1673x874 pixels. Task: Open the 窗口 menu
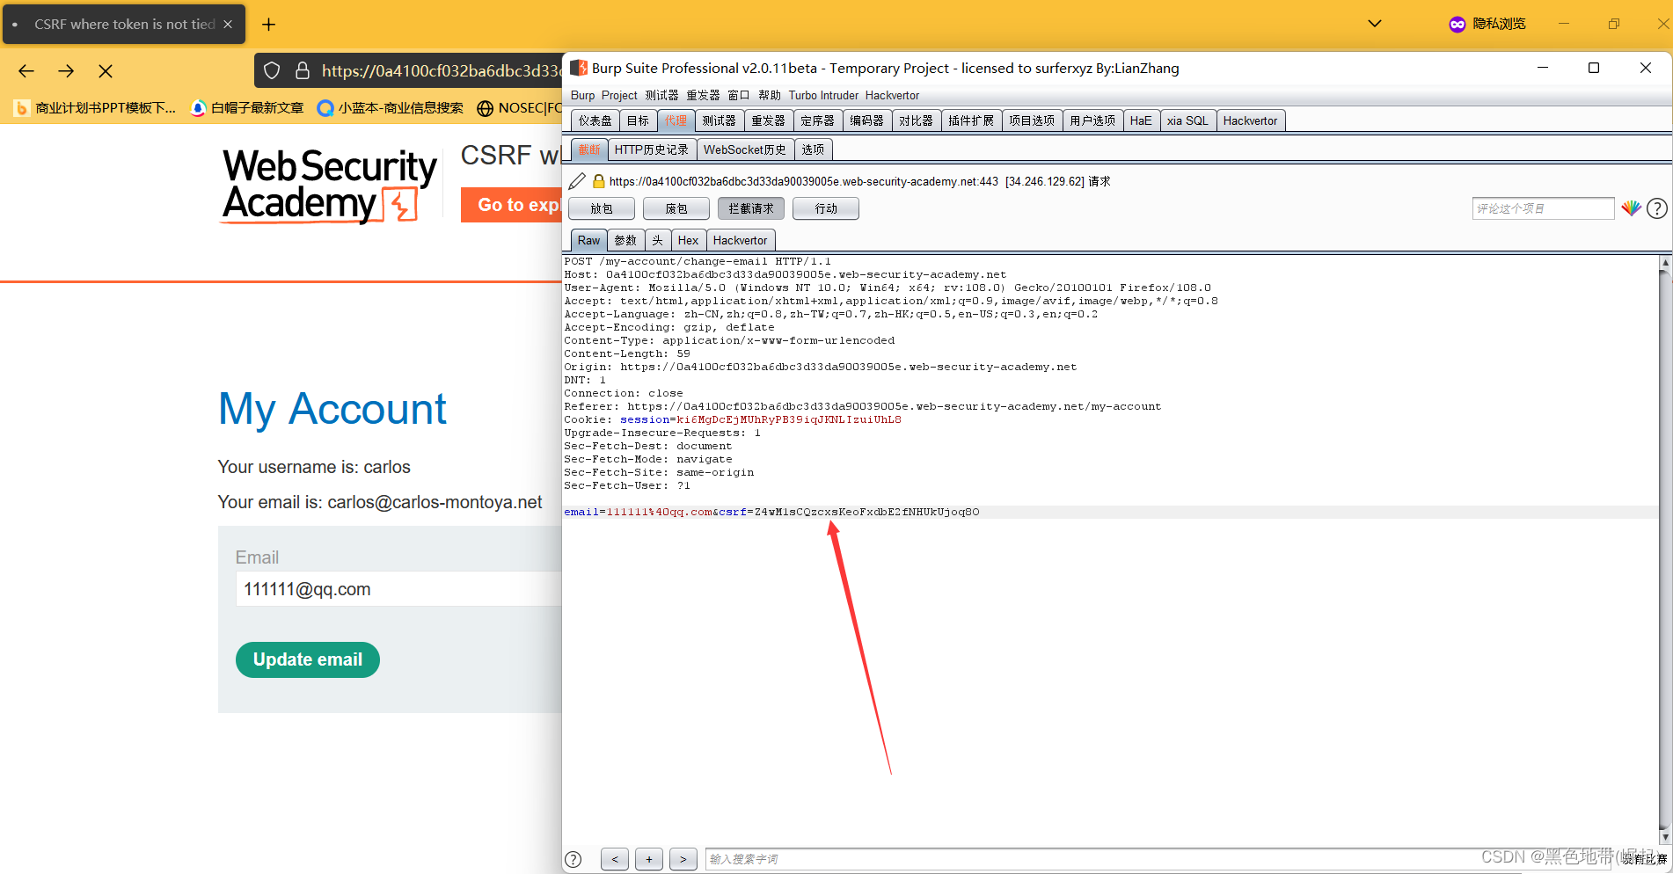pyautogui.click(x=739, y=95)
